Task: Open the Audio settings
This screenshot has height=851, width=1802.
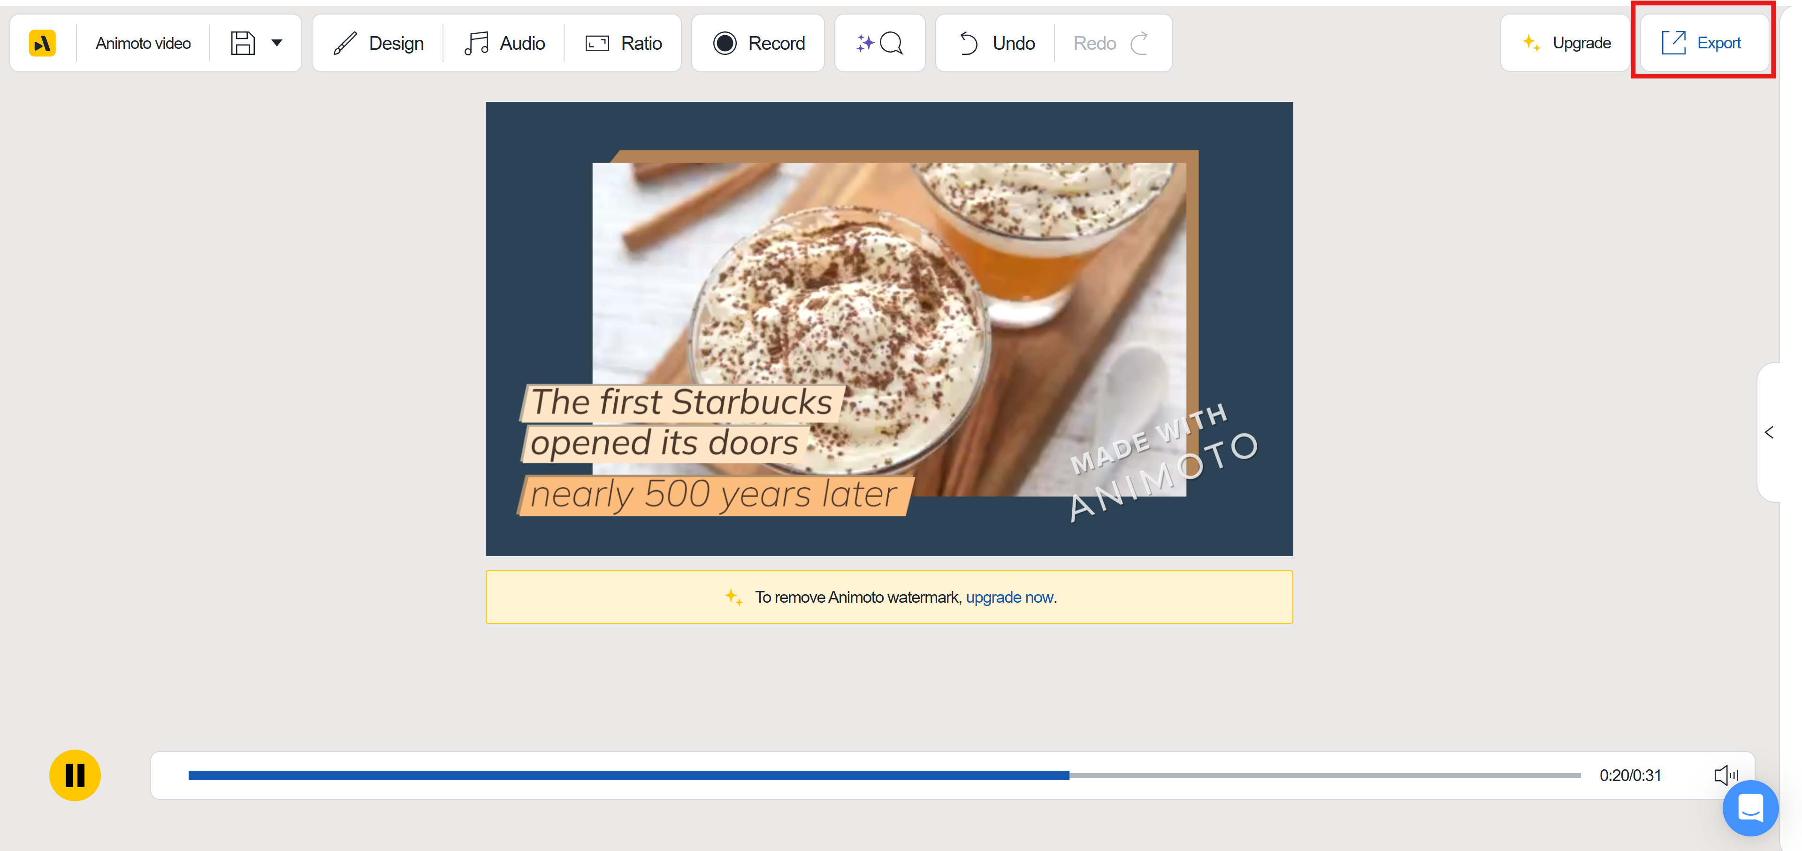Action: 505,43
